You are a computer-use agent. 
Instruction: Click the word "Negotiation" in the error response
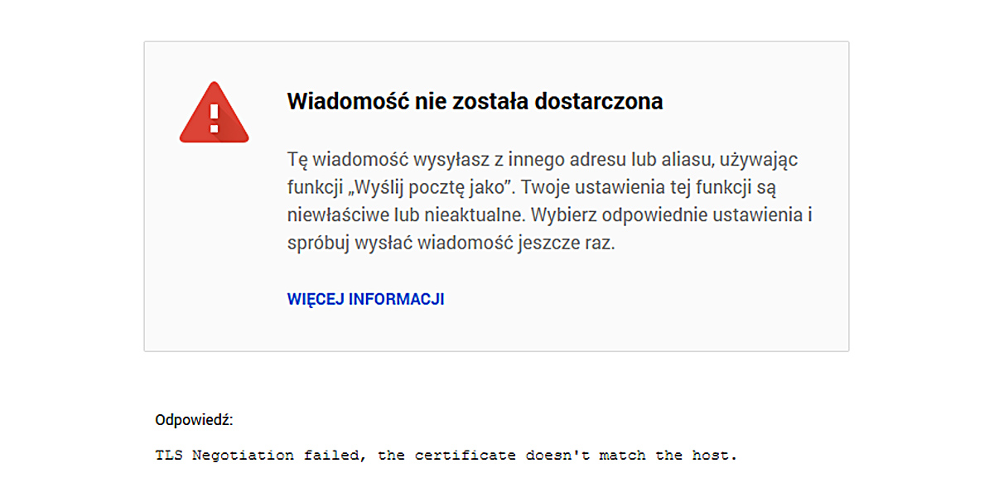[x=243, y=455]
